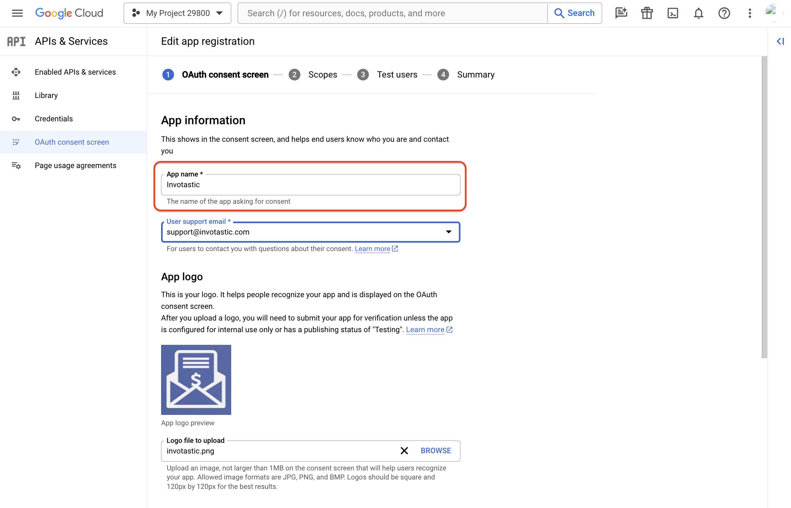Open the free trial gift icon
Image resolution: width=791 pixels, height=508 pixels.
647,13
